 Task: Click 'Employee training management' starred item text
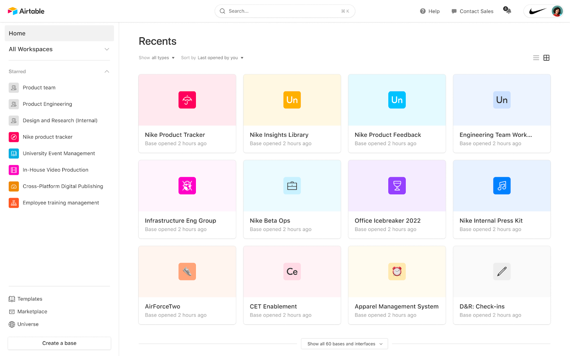(x=61, y=203)
